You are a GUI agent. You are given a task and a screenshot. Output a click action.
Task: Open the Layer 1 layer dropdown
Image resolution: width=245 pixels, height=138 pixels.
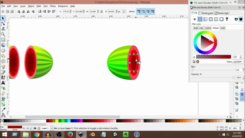(51, 128)
